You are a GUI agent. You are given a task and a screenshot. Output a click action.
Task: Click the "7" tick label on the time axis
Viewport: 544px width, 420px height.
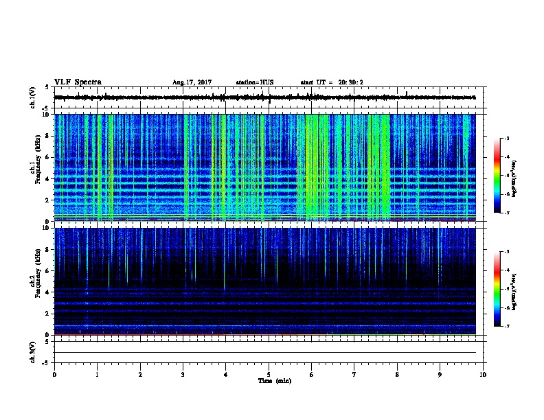pos(354,375)
